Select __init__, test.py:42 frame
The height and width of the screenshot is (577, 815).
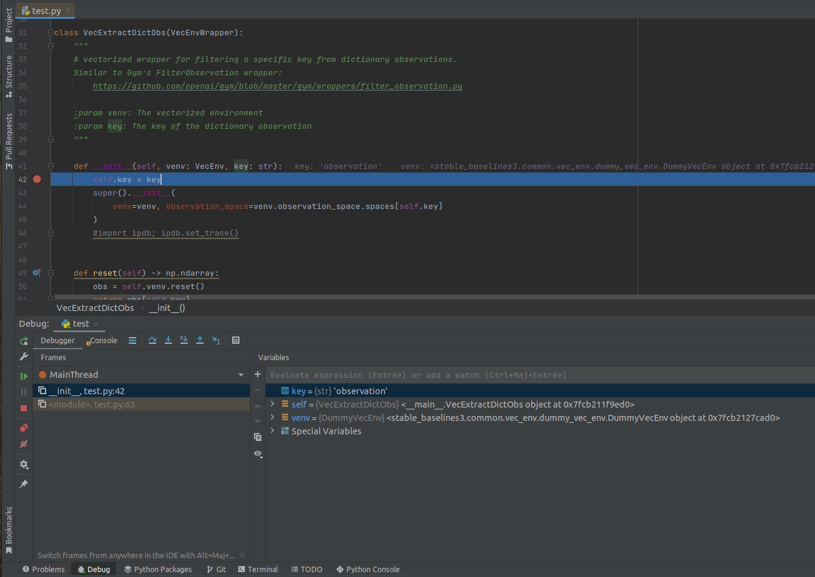click(x=142, y=391)
